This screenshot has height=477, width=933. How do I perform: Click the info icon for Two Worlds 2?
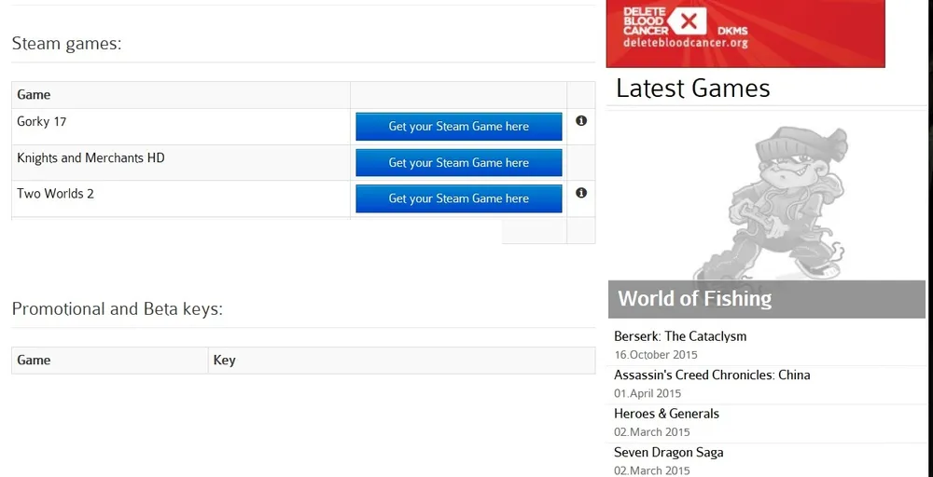point(581,193)
